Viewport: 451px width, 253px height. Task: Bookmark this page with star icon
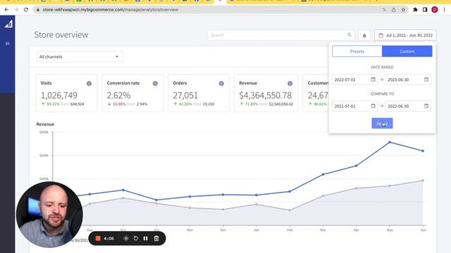tap(403, 9)
